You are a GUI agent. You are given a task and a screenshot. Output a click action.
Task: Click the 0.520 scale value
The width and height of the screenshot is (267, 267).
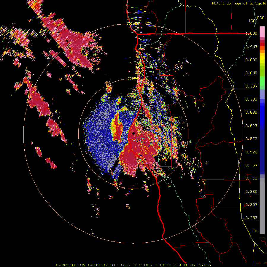point(251,152)
